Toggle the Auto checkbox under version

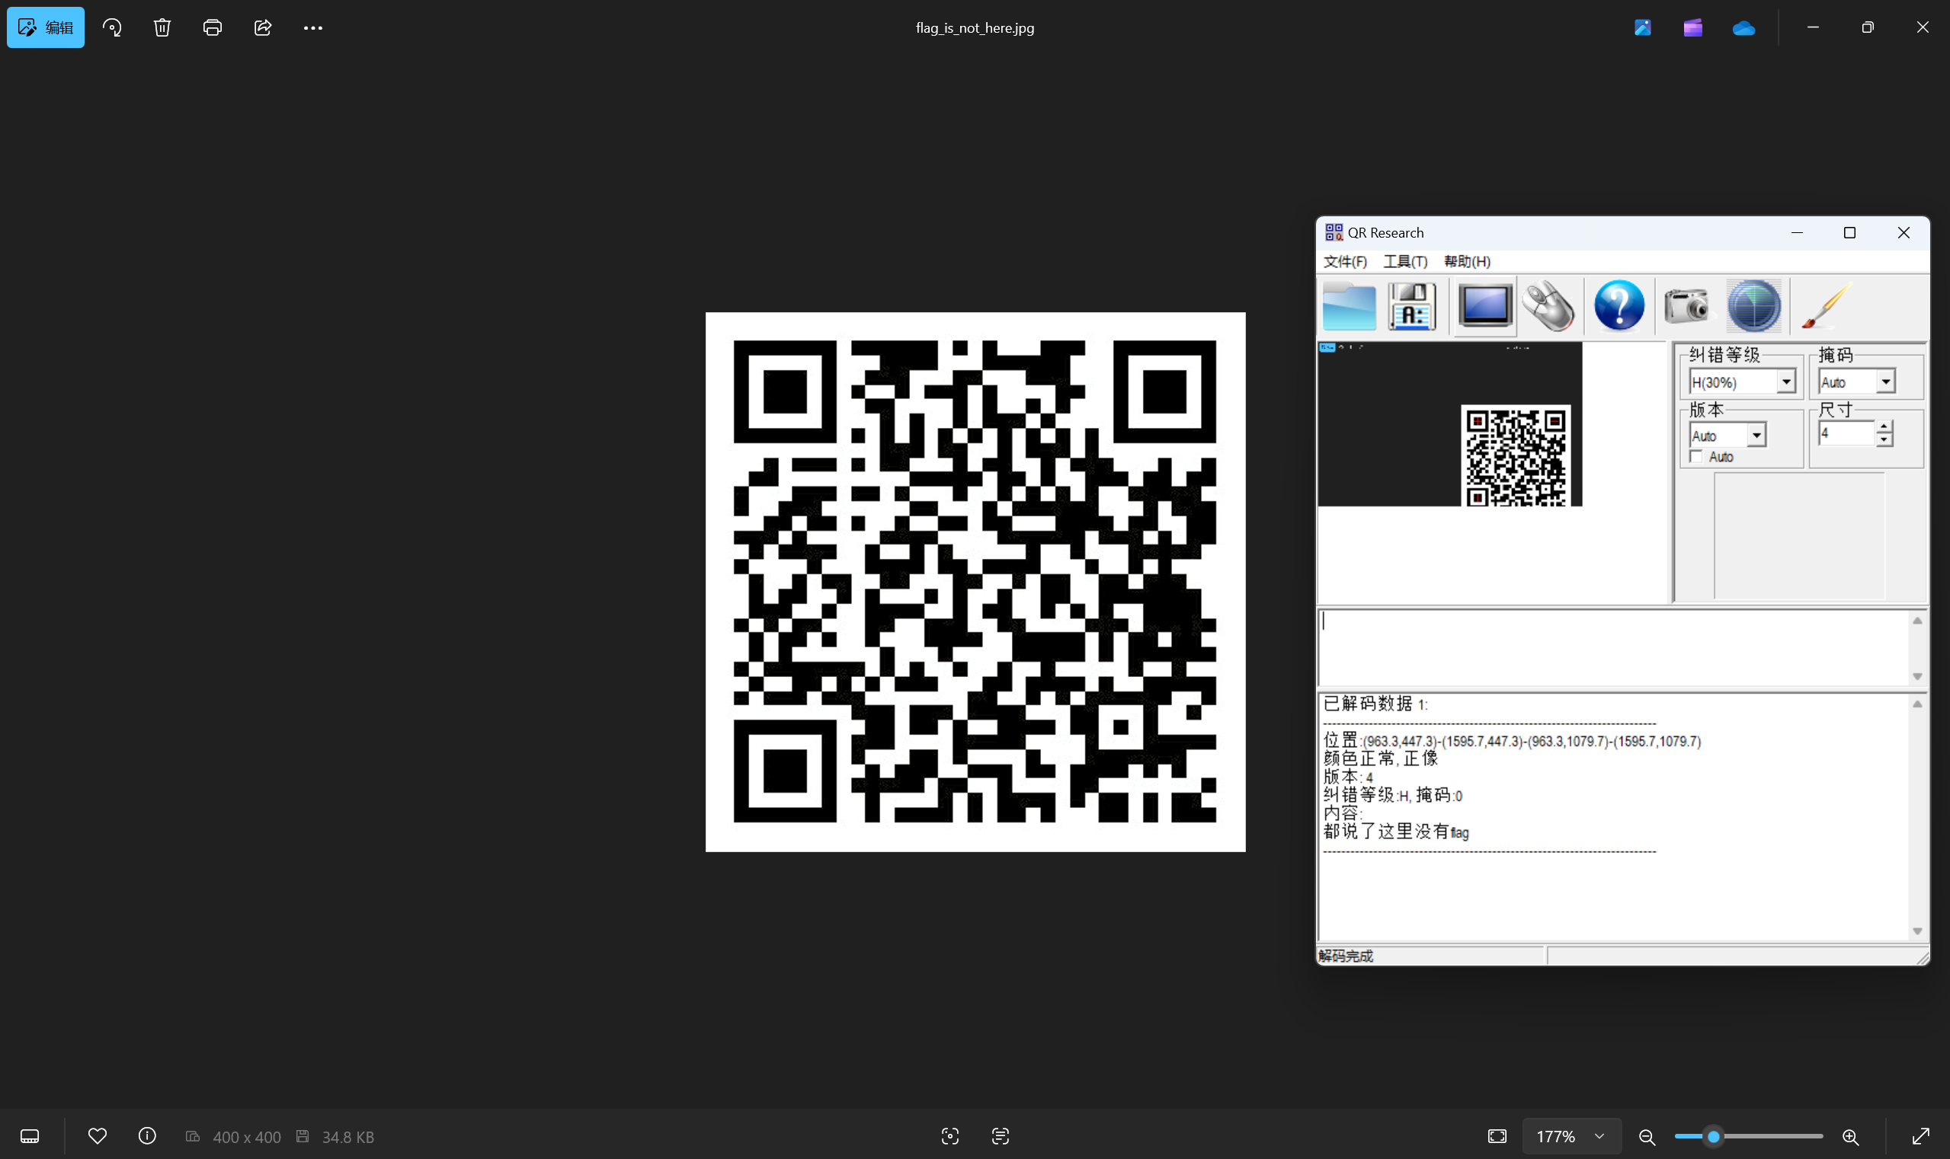coord(1695,457)
